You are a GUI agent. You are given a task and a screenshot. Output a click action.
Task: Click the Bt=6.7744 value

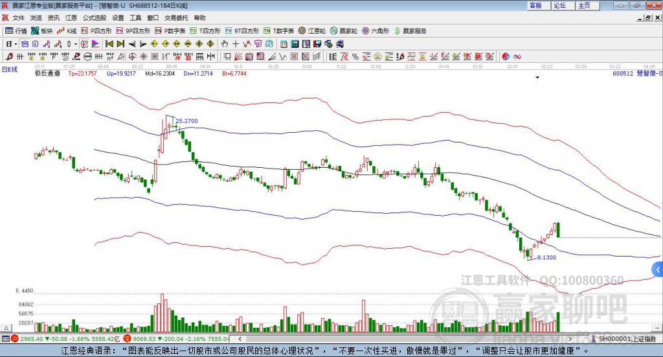pyautogui.click(x=234, y=73)
